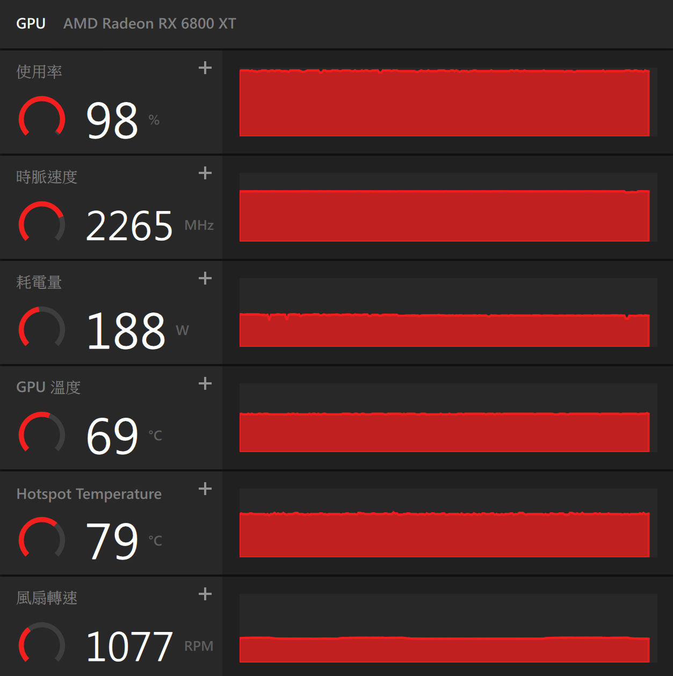Select the GPU header tab

31,24
